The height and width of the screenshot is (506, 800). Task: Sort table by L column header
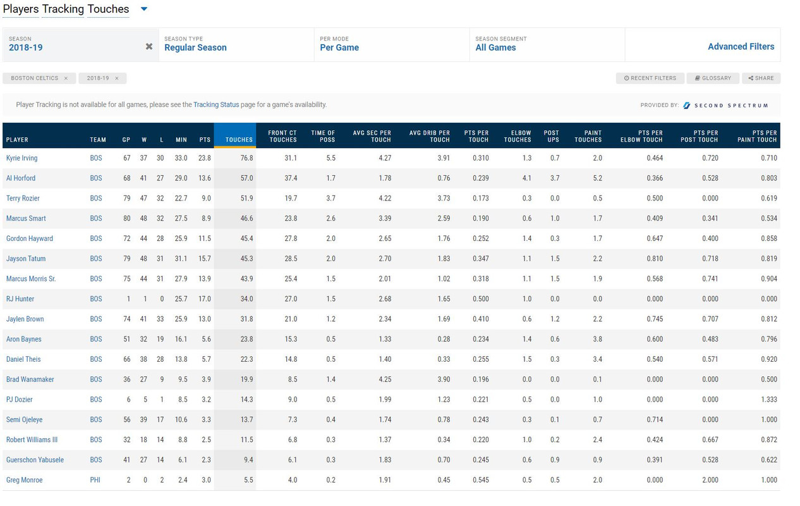coord(161,140)
